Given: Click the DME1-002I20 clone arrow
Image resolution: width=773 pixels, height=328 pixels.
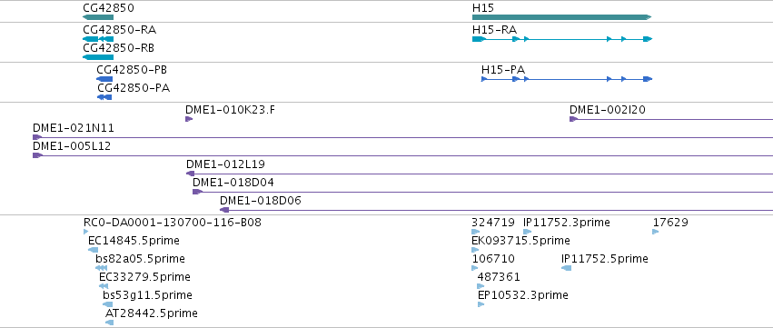Looking at the screenshot, I should click(x=573, y=119).
